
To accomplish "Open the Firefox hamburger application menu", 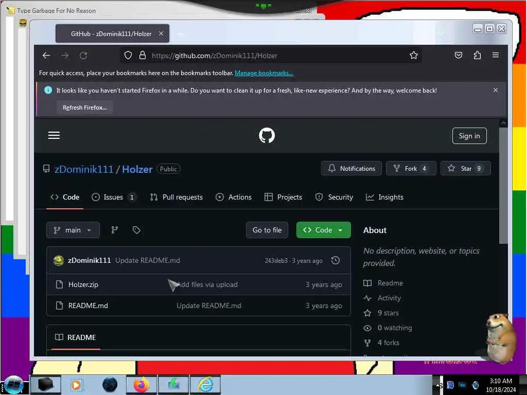I will coord(496,55).
